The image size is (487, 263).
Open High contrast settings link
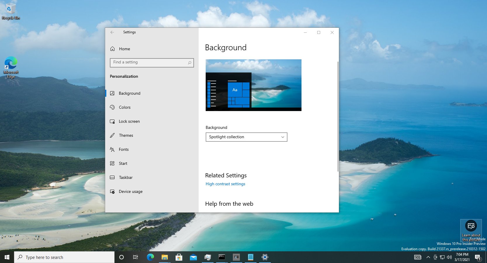click(x=225, y=184)
